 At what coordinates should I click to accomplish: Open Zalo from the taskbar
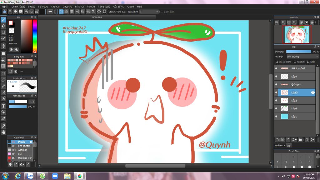tap(30, 176)
